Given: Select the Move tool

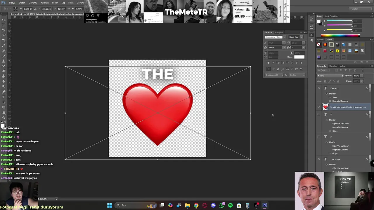Looking at the screenshot, I should tap(4, 20).
